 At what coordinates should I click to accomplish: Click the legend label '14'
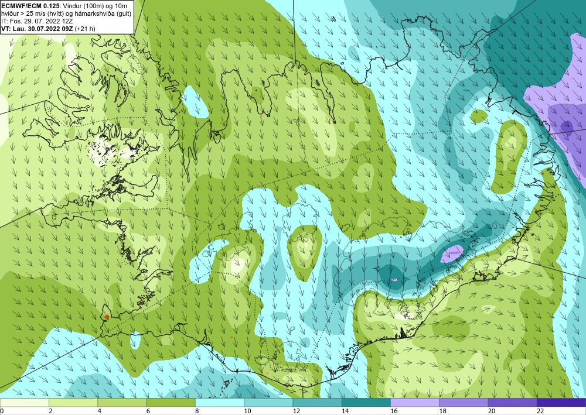[345, 411]
